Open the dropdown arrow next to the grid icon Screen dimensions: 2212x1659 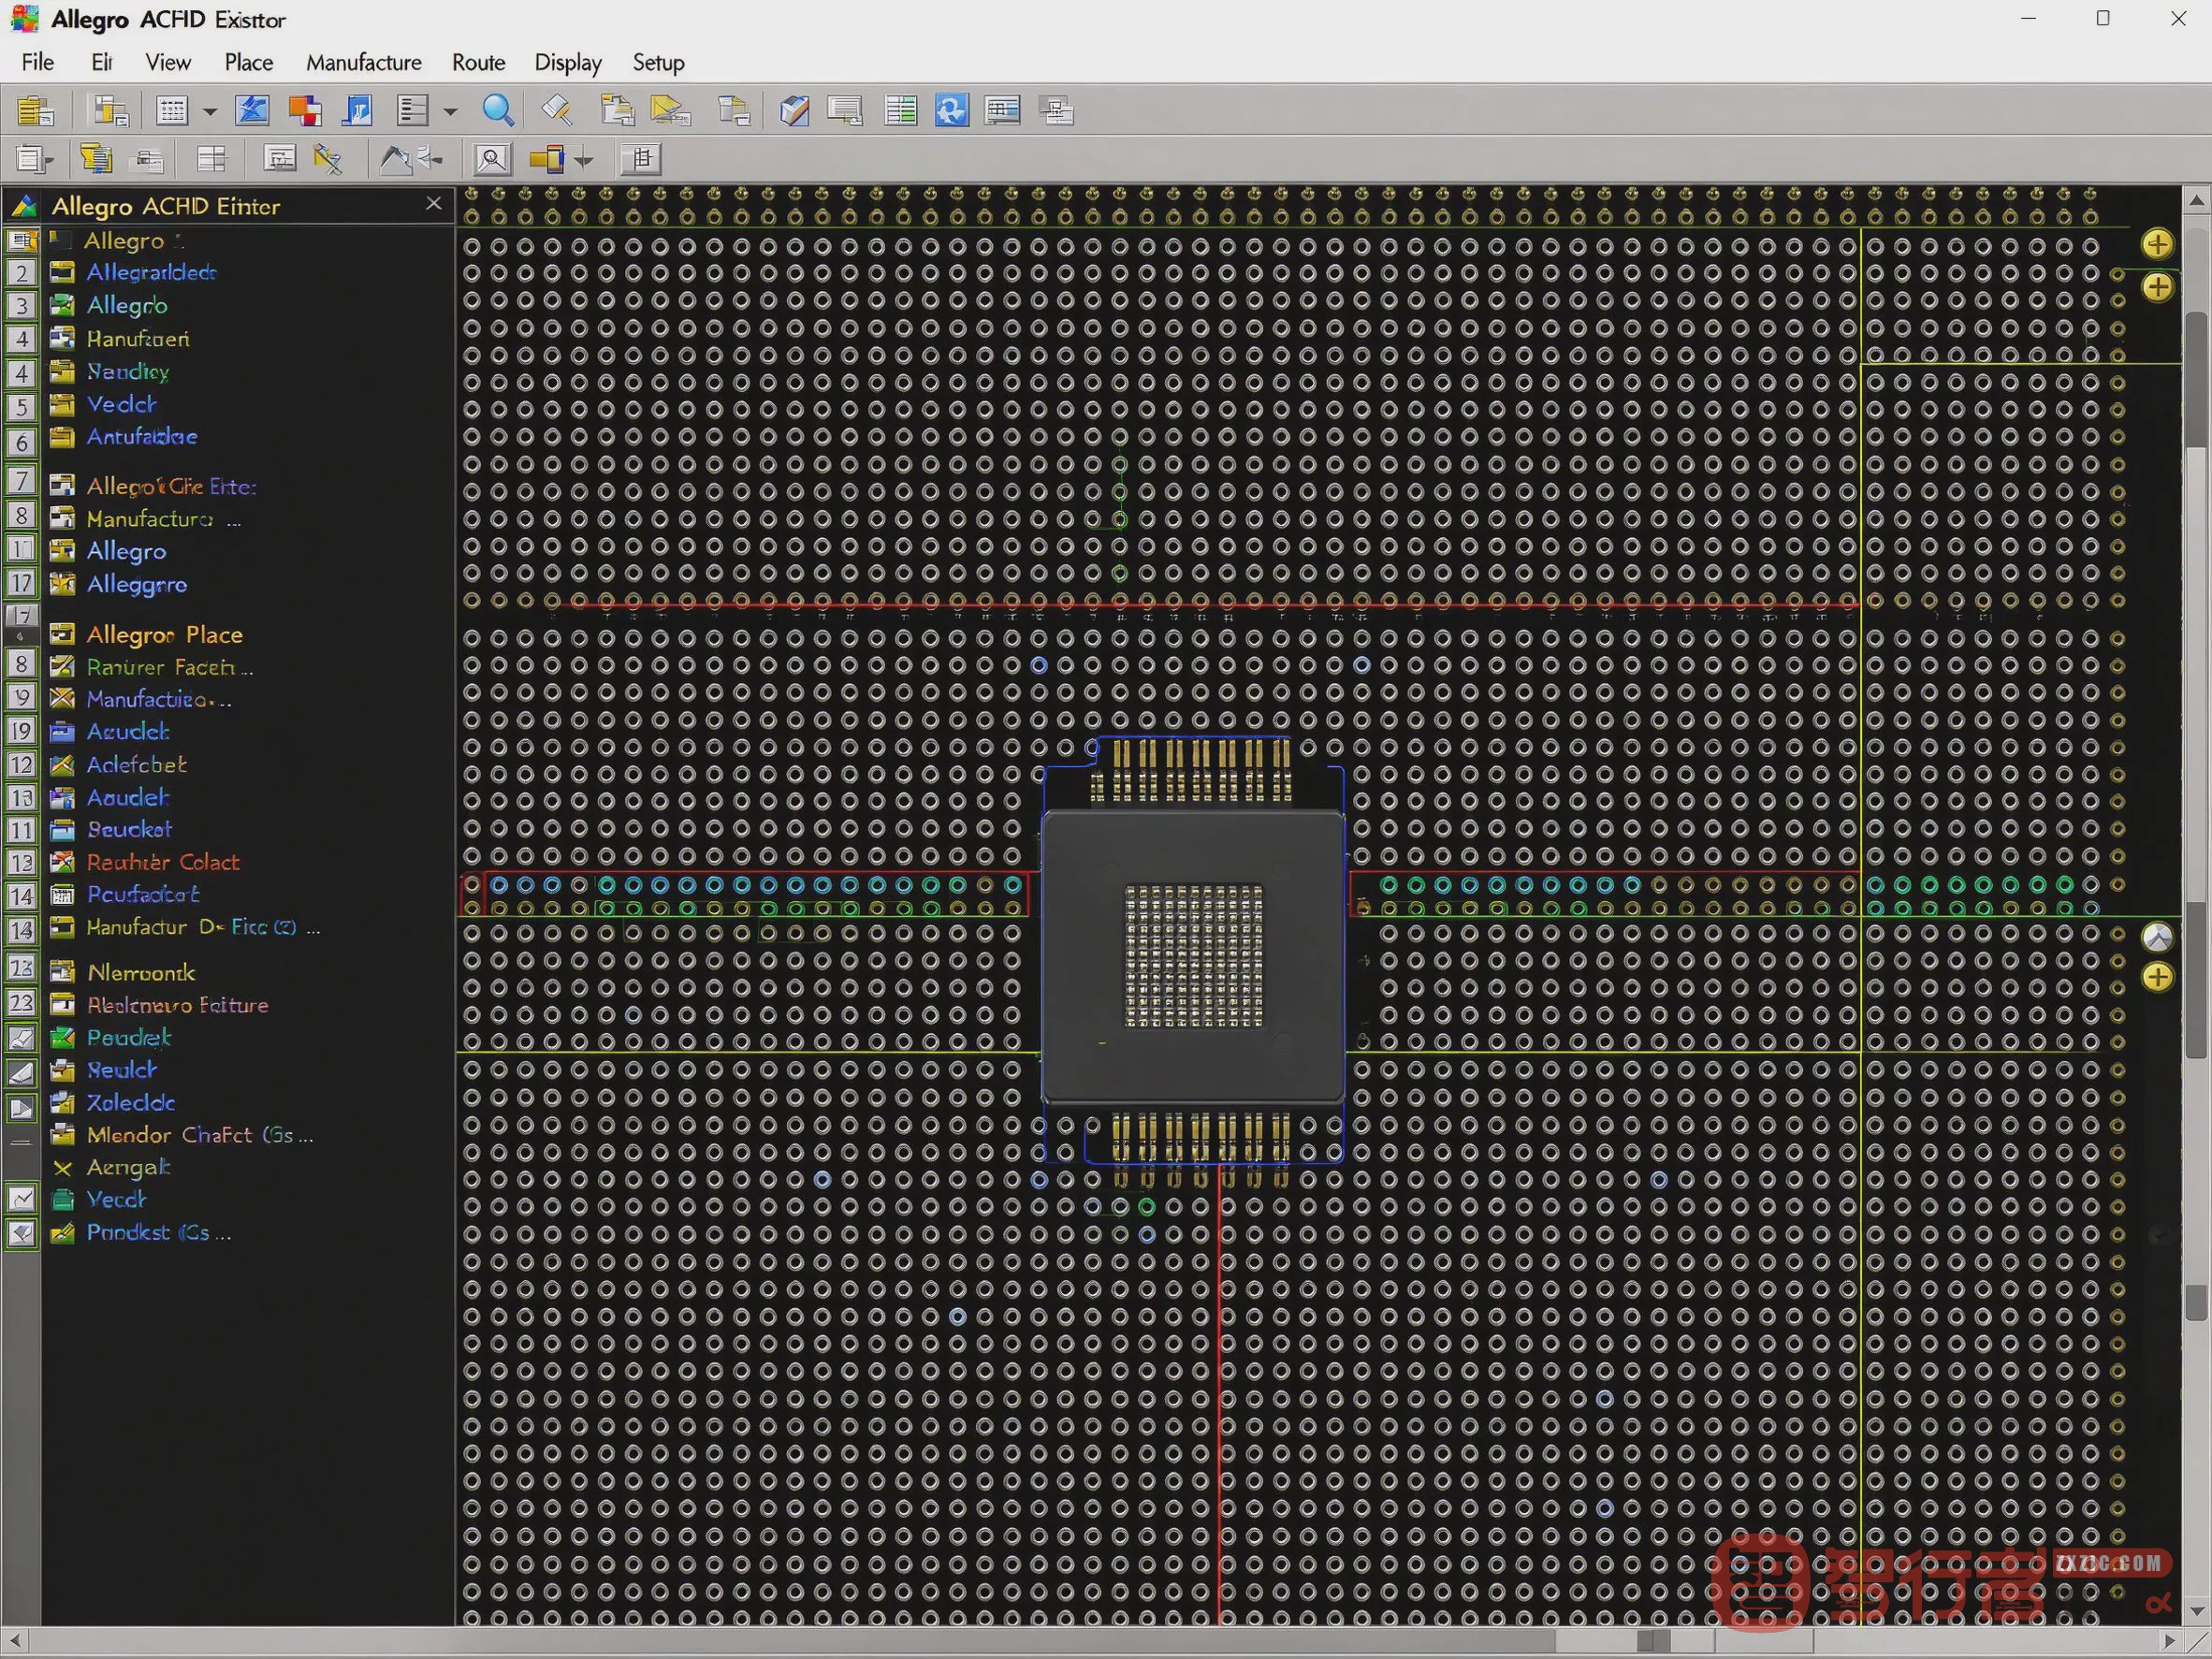(x=210, y=111)
